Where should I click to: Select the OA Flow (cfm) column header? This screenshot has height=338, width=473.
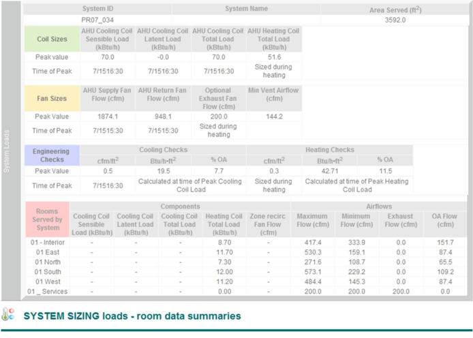pos(445,224)
